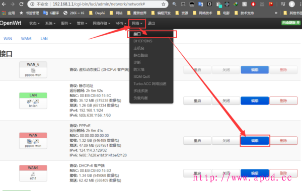Select 防火墙 in the 网络 menu
The image size is (302, 191).
coord(152,70)
